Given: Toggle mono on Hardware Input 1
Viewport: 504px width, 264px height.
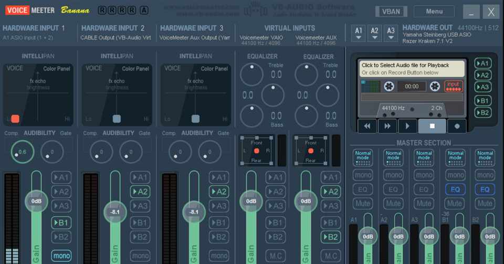Looking at the screenshot, I should pos(61,256).
